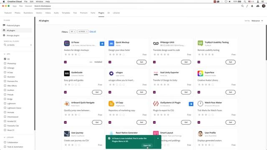Get the Watch Face Maker plugin

point(231,122)
